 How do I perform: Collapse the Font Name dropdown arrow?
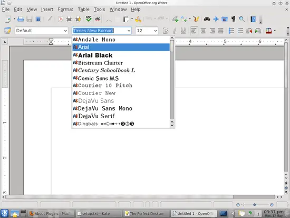coord(129,31)
